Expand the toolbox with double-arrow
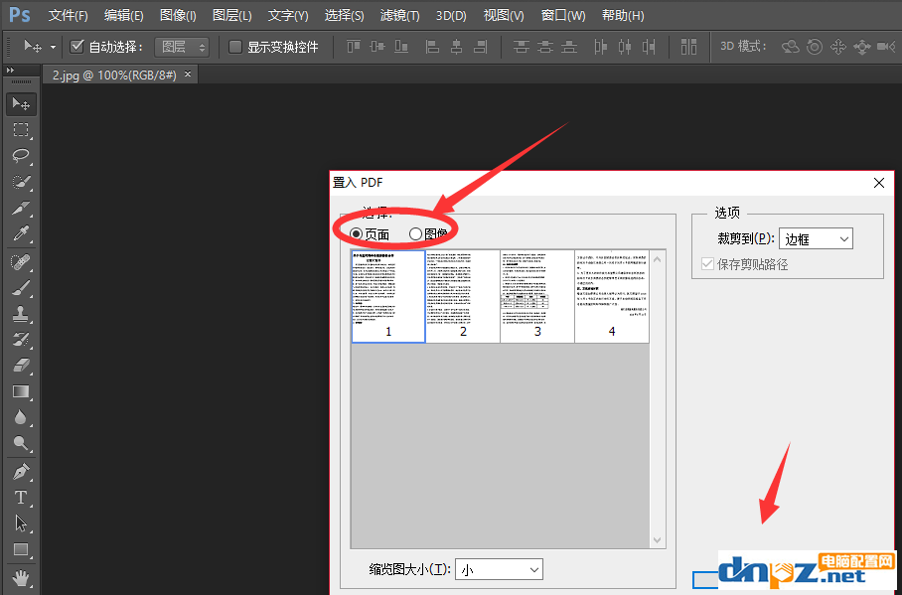The height and width of the screenshot is (595, 902). pos(10,70)
